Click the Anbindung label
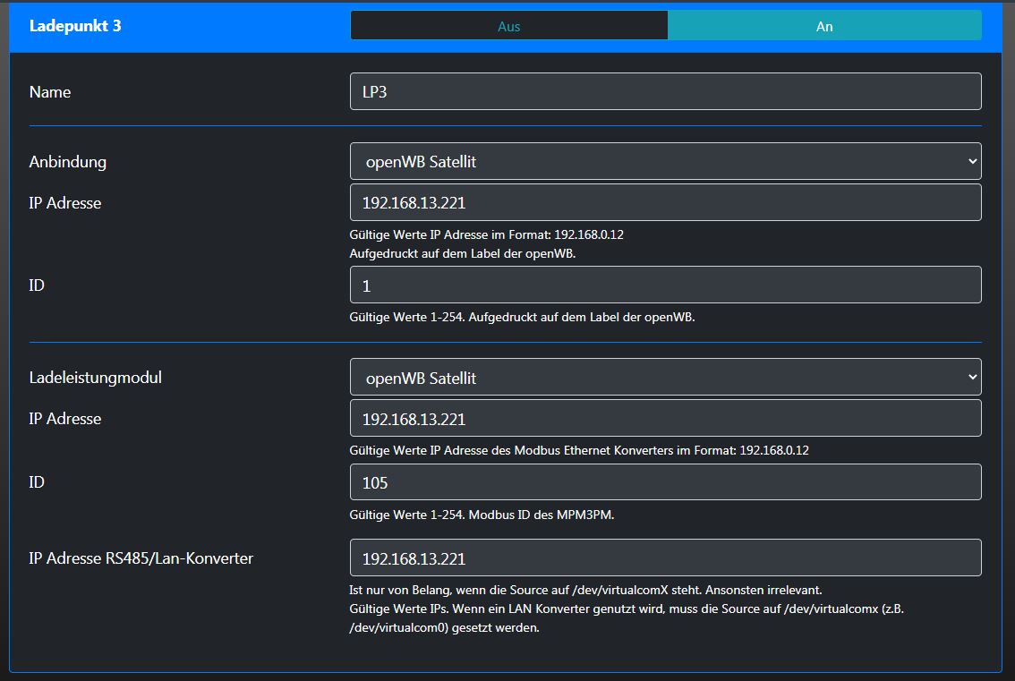Viewport: 1015px width, 681px height. (x=68, y=162)
